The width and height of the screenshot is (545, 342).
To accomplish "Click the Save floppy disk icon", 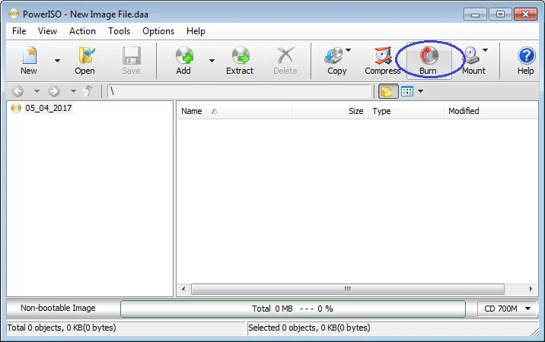I will (x=132, y=55).
